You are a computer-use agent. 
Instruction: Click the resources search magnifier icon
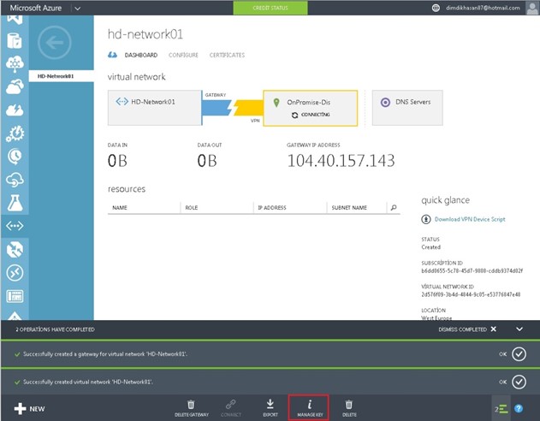pyautogui.click(x=394, y=208)
